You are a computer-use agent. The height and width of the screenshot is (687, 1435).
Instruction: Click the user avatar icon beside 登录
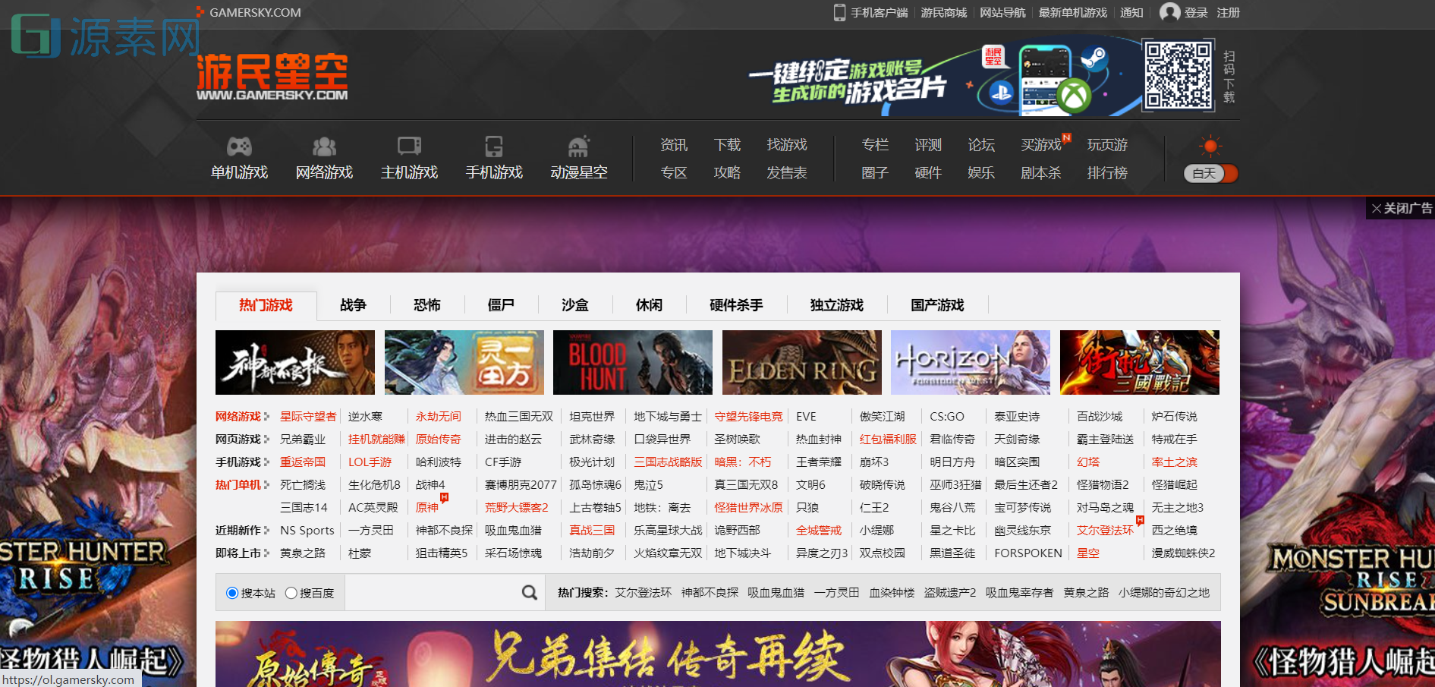[1169, 12]
